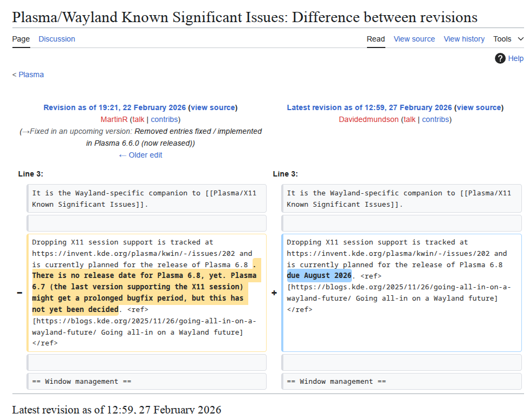
Task: Open view source of the February 22 revision
Action: point(213,107)
